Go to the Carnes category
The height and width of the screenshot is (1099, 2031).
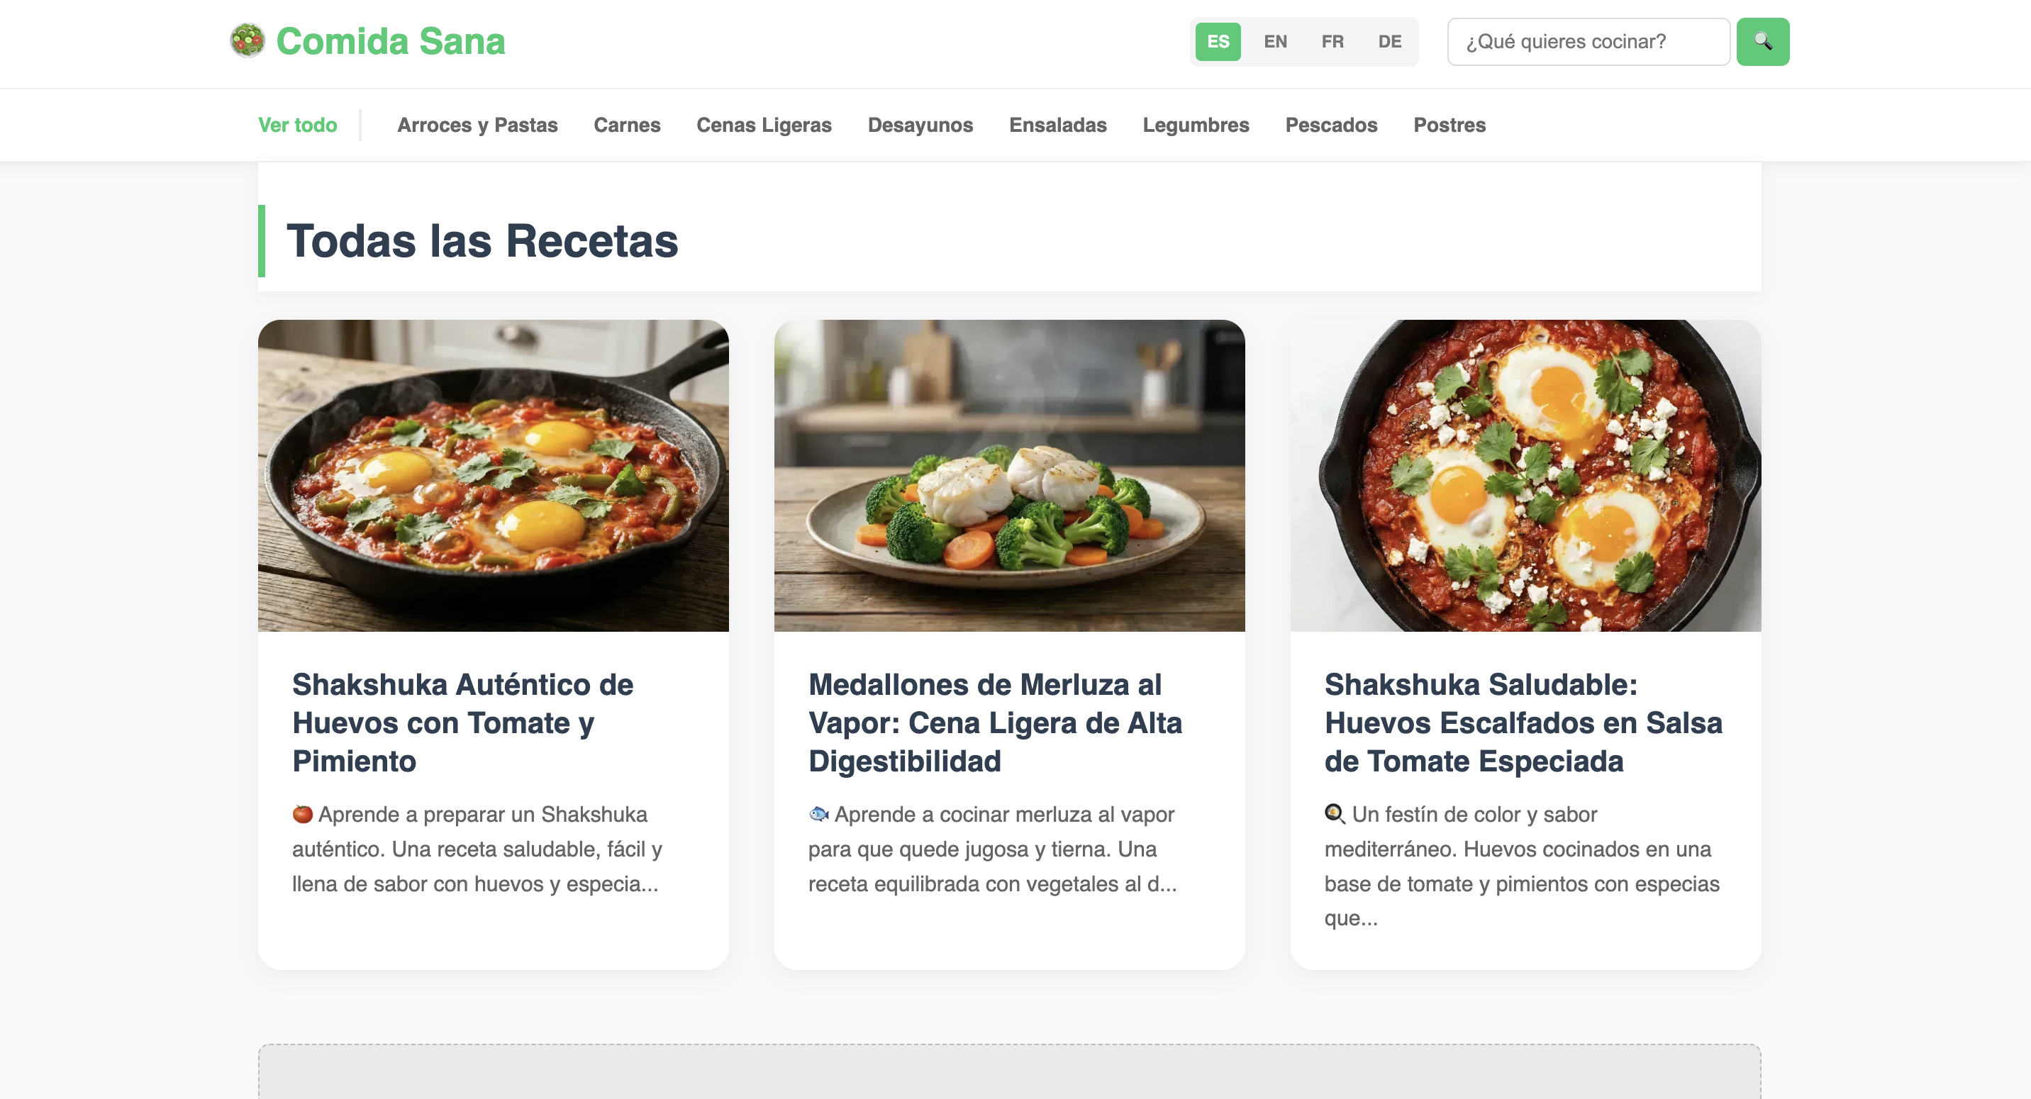pyautogui.click(x=627, y=125)
